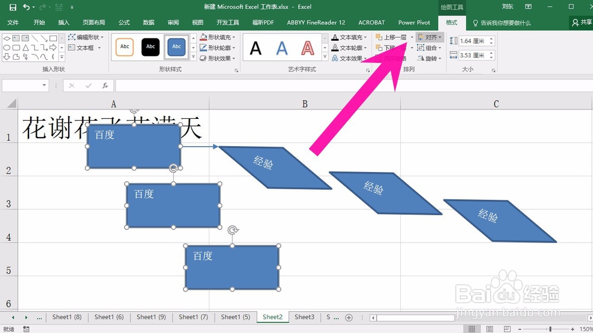The width and height of the screenshot is (593, 333).
Task: Open 形状效果 (Shape Effects) menu
Action: 218,59
